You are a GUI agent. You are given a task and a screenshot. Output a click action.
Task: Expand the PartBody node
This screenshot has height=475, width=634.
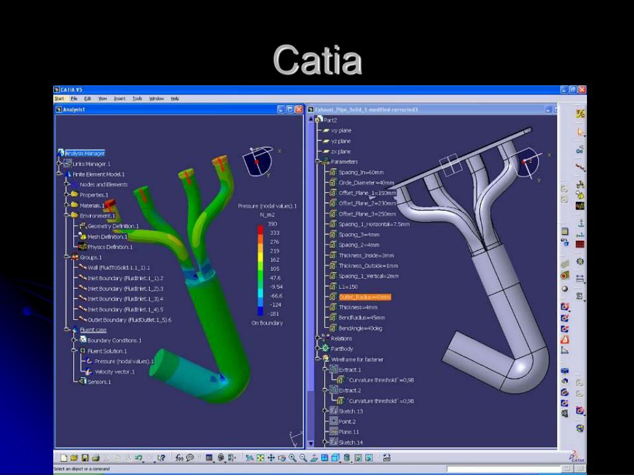[x=318, y=349]
